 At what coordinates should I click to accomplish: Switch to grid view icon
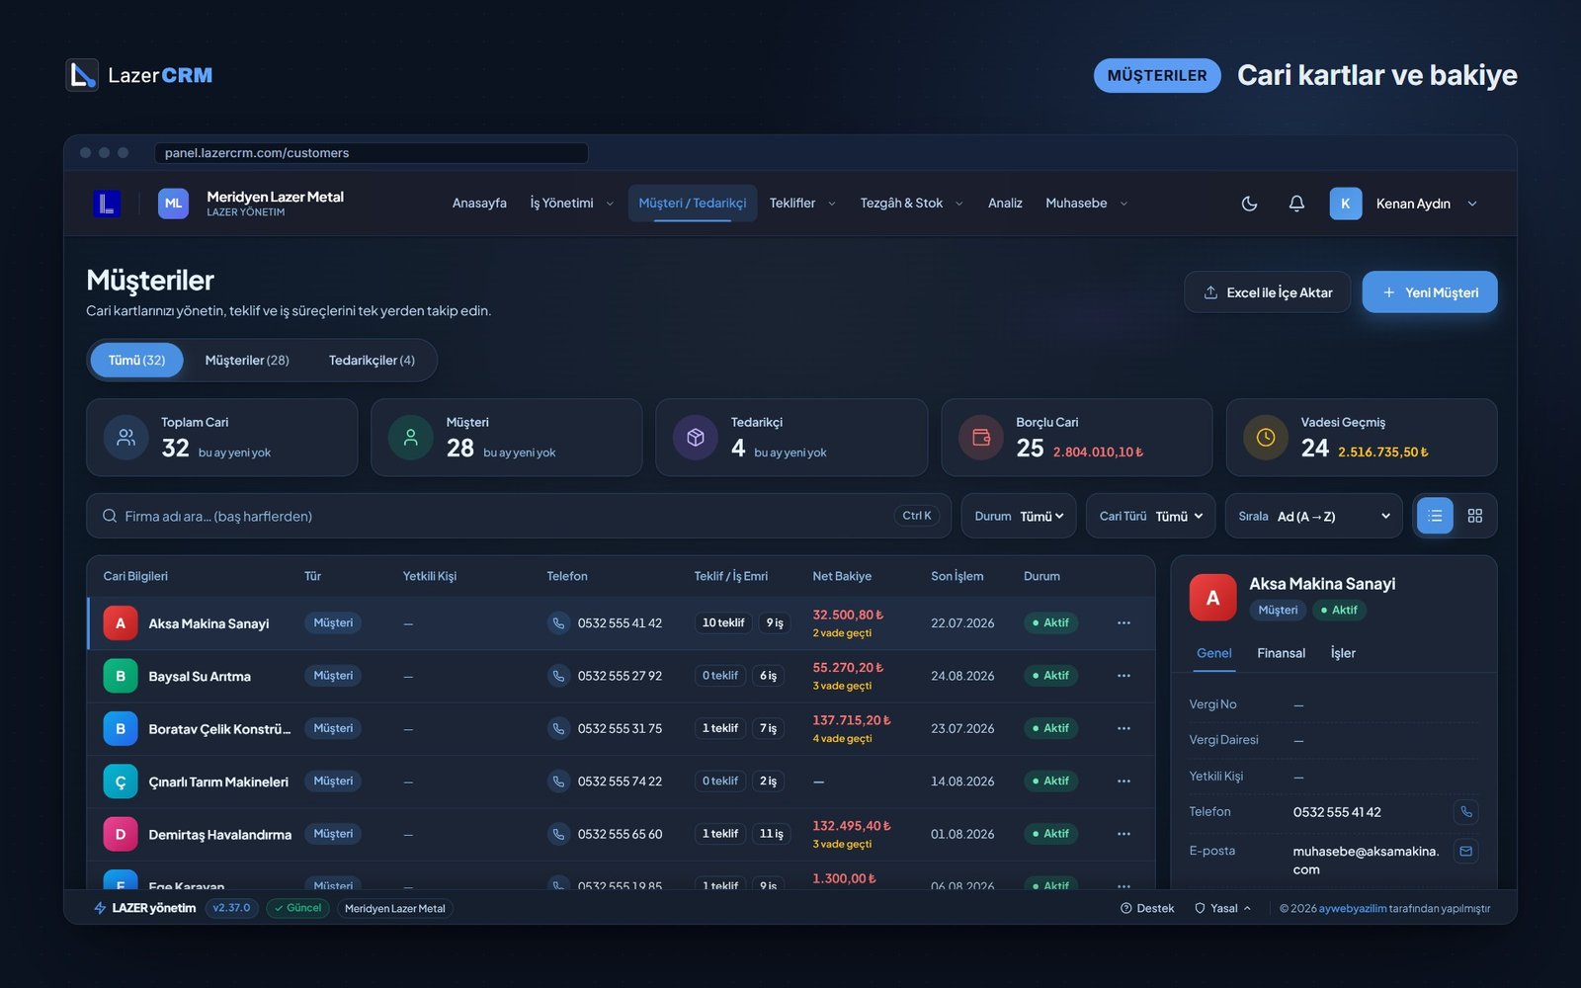point(1475,516)
